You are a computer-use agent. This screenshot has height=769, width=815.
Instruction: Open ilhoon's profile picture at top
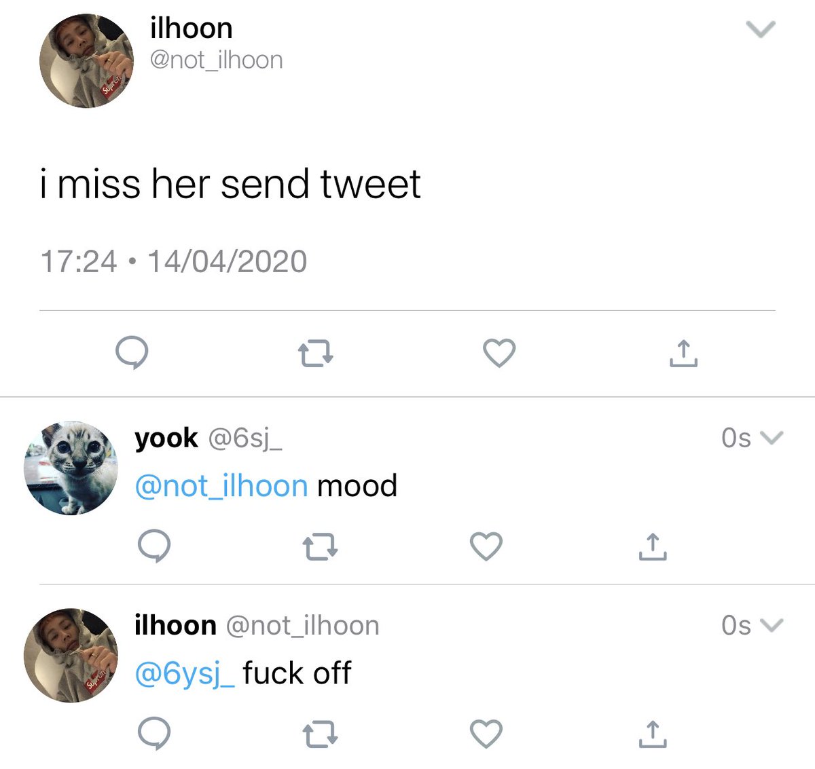tap(87, 61)
